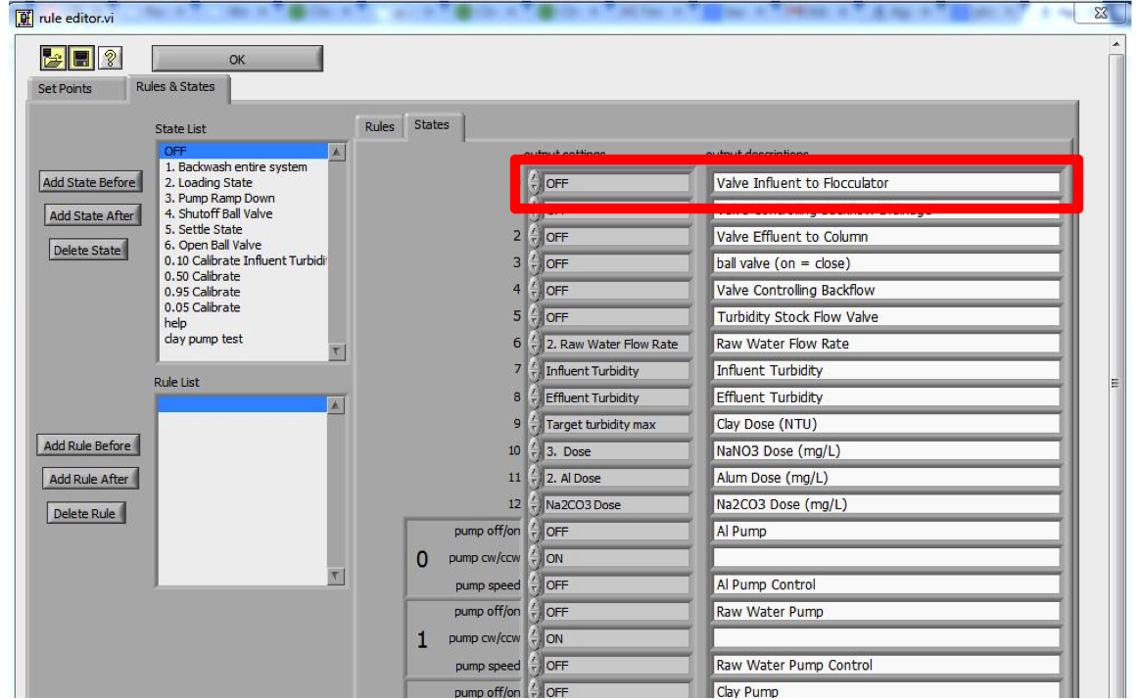Click Add State After button
The height and width of the screenshot is (699, 1140).
(92, 215)
